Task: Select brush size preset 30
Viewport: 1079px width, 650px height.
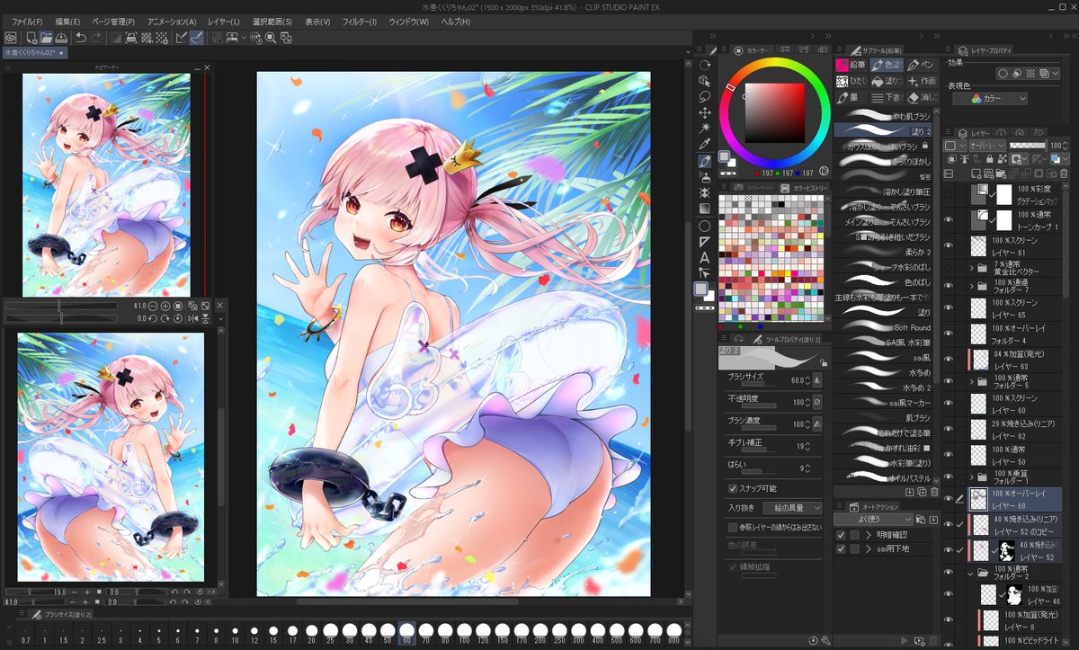Action: 349,633
